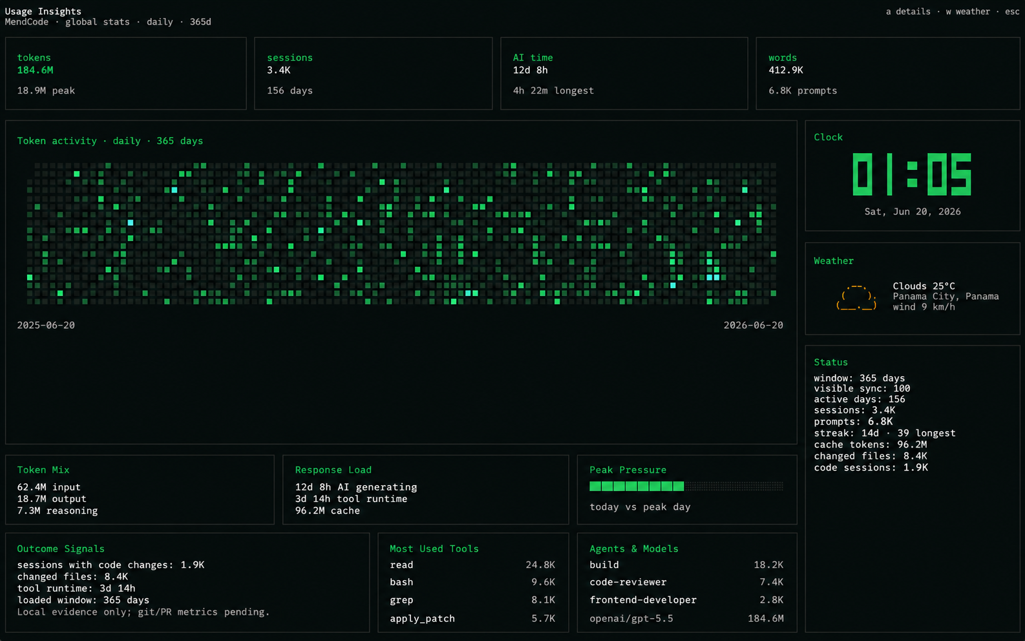The image size is (1025, 641).
Task: Click the sessions 3.4K value
Action: tap(279, 70)
